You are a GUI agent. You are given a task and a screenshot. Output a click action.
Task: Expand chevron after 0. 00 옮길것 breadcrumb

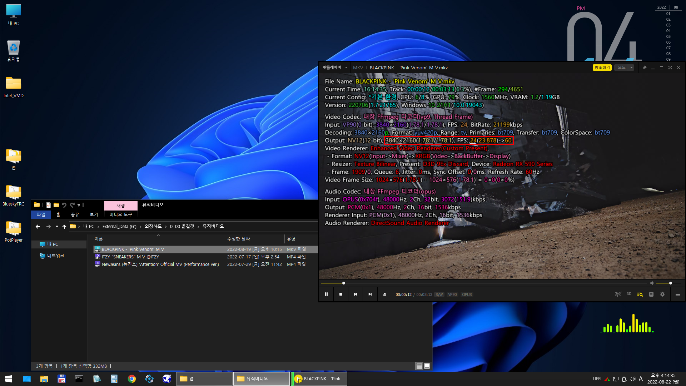[x=198, y=227]
